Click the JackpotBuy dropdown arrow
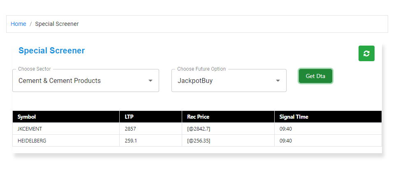The height and width of the screenshot is (177, 405). pos(278,81)
